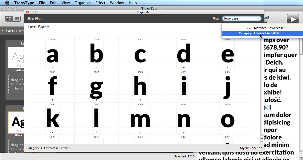Select the glyph cell for letter k
Screen dimensions: 303x160
point(53,119)
